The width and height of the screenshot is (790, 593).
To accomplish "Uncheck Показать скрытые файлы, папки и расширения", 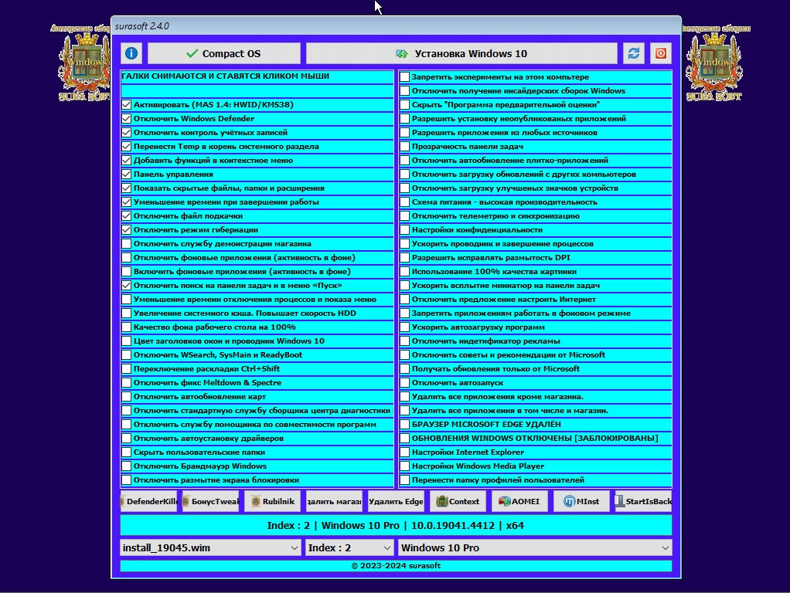I will click(x=127, y=188).
